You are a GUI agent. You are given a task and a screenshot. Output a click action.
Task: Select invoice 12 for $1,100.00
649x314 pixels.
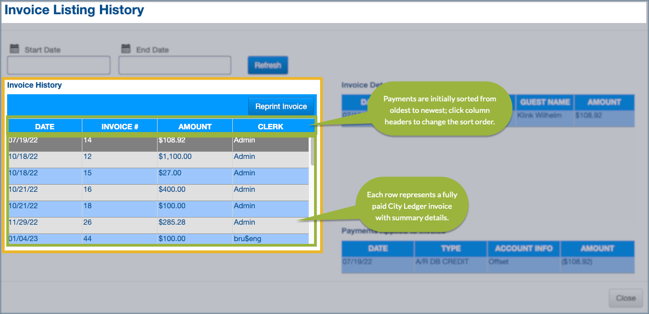[x=158, y=159]
